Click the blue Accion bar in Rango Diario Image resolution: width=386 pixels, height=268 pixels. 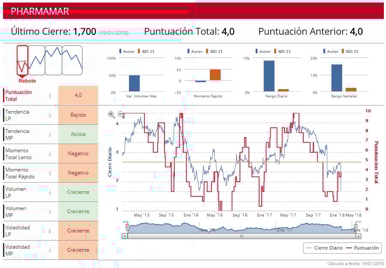[269, 76]
